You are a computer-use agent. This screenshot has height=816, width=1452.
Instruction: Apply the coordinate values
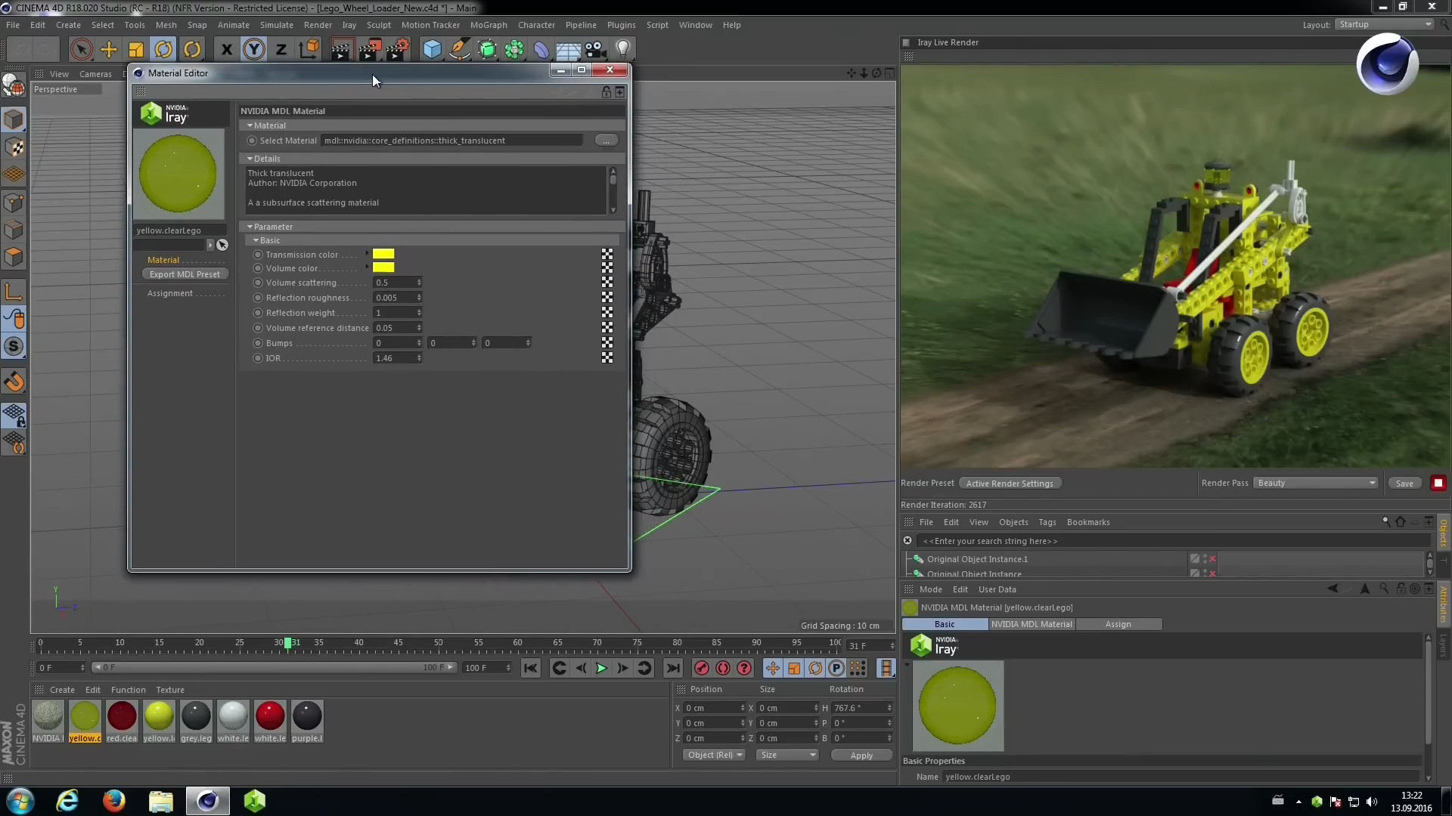[861, 756]
